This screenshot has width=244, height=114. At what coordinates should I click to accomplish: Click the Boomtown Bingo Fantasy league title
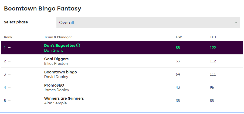click(x=42, y=8)
